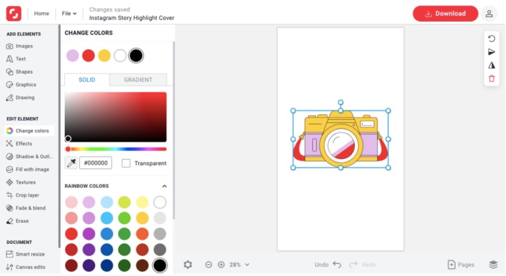Select the yellow swatch in element colors
The image size is (506, 276).
(104, 56)
